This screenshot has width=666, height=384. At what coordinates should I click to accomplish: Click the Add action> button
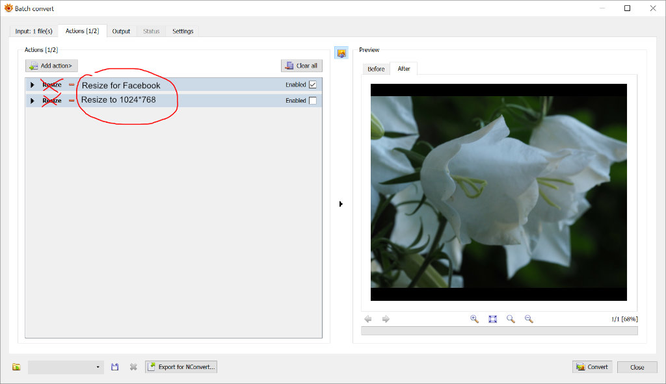tap(51, 66)
